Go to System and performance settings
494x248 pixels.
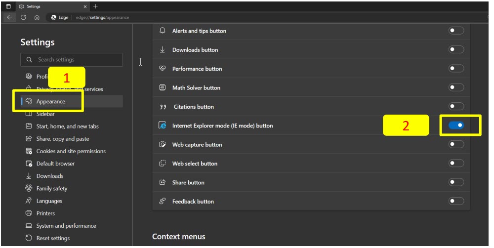pos(66,226)
